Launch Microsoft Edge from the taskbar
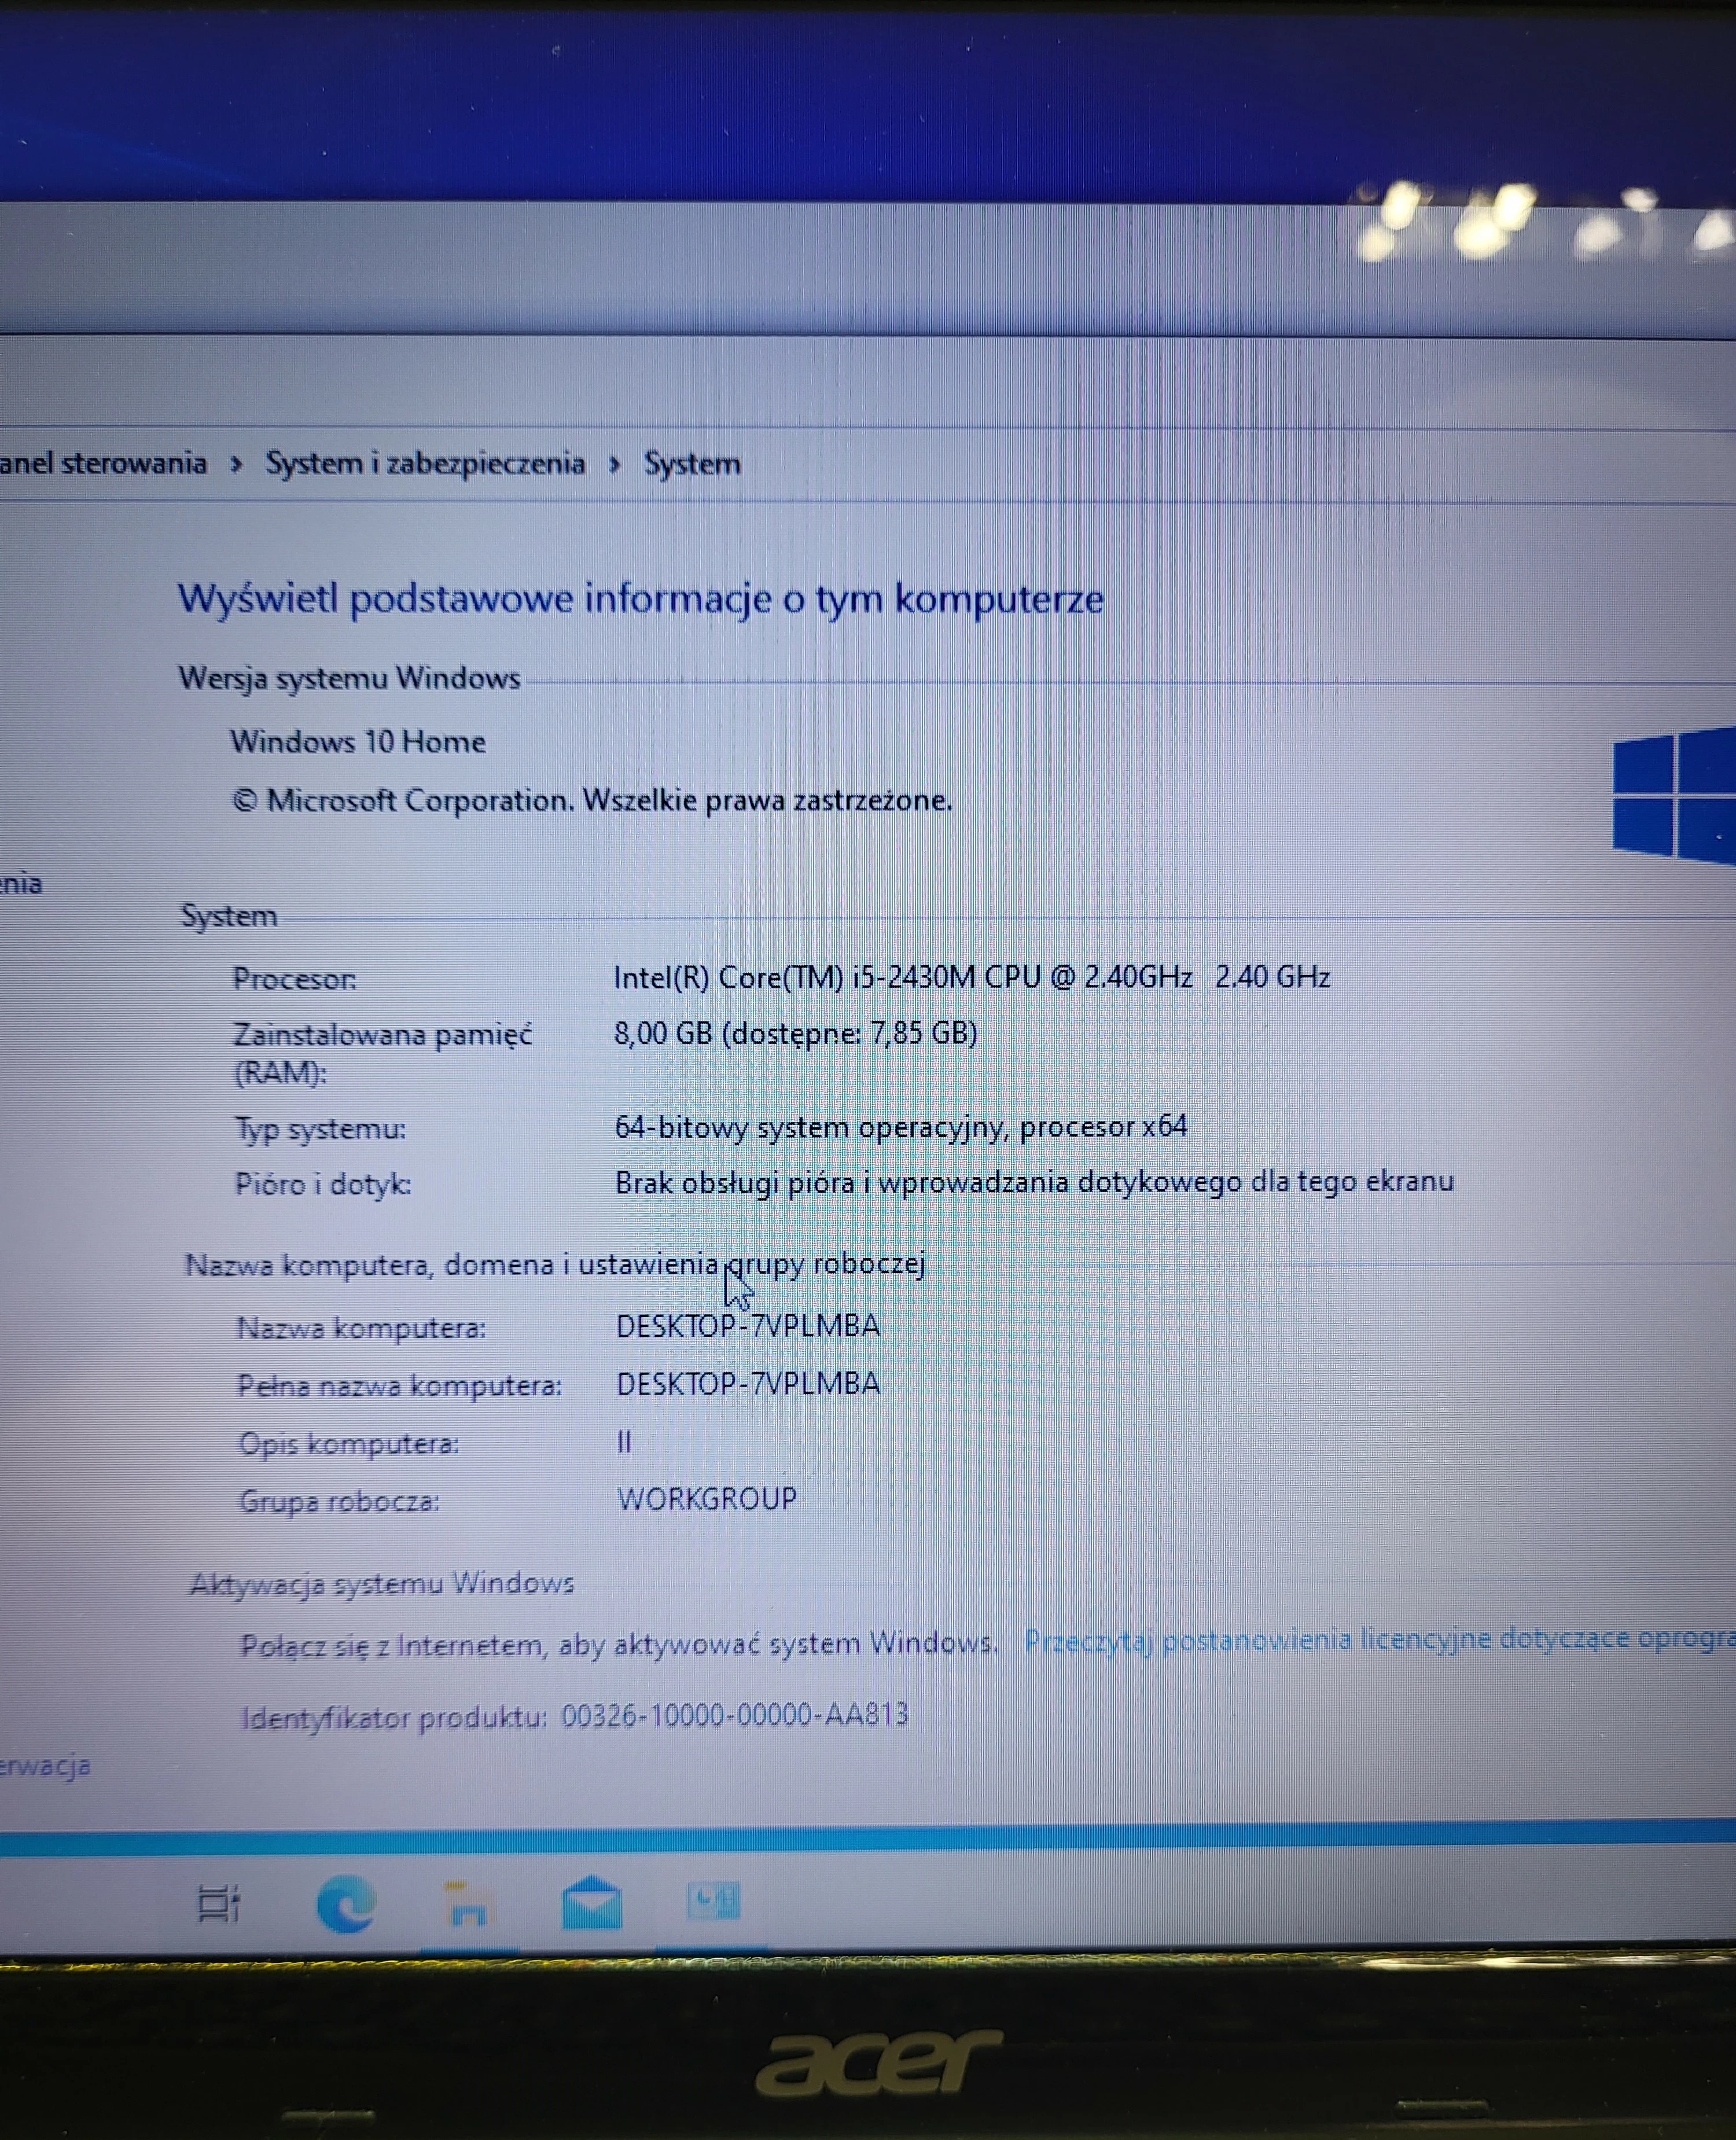Screen dimensions: 1736x2140 click(346, 1903)
